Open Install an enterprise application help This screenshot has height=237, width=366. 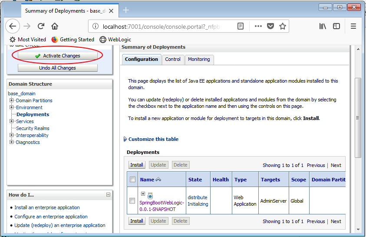[47, 207]
